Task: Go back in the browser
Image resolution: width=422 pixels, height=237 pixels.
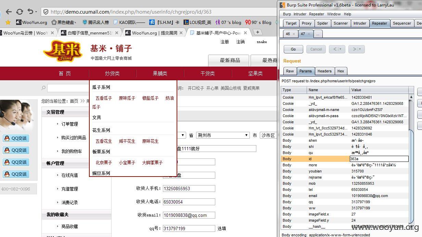Action: [9, 12]
